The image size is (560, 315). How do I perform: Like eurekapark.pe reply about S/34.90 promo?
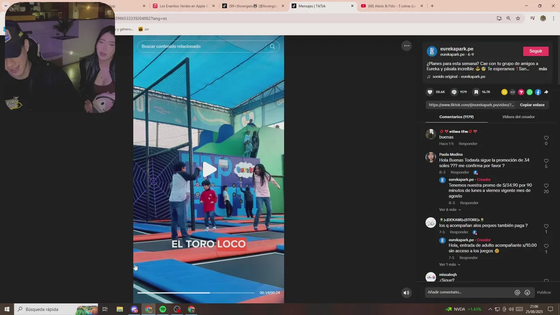(546, 186)
